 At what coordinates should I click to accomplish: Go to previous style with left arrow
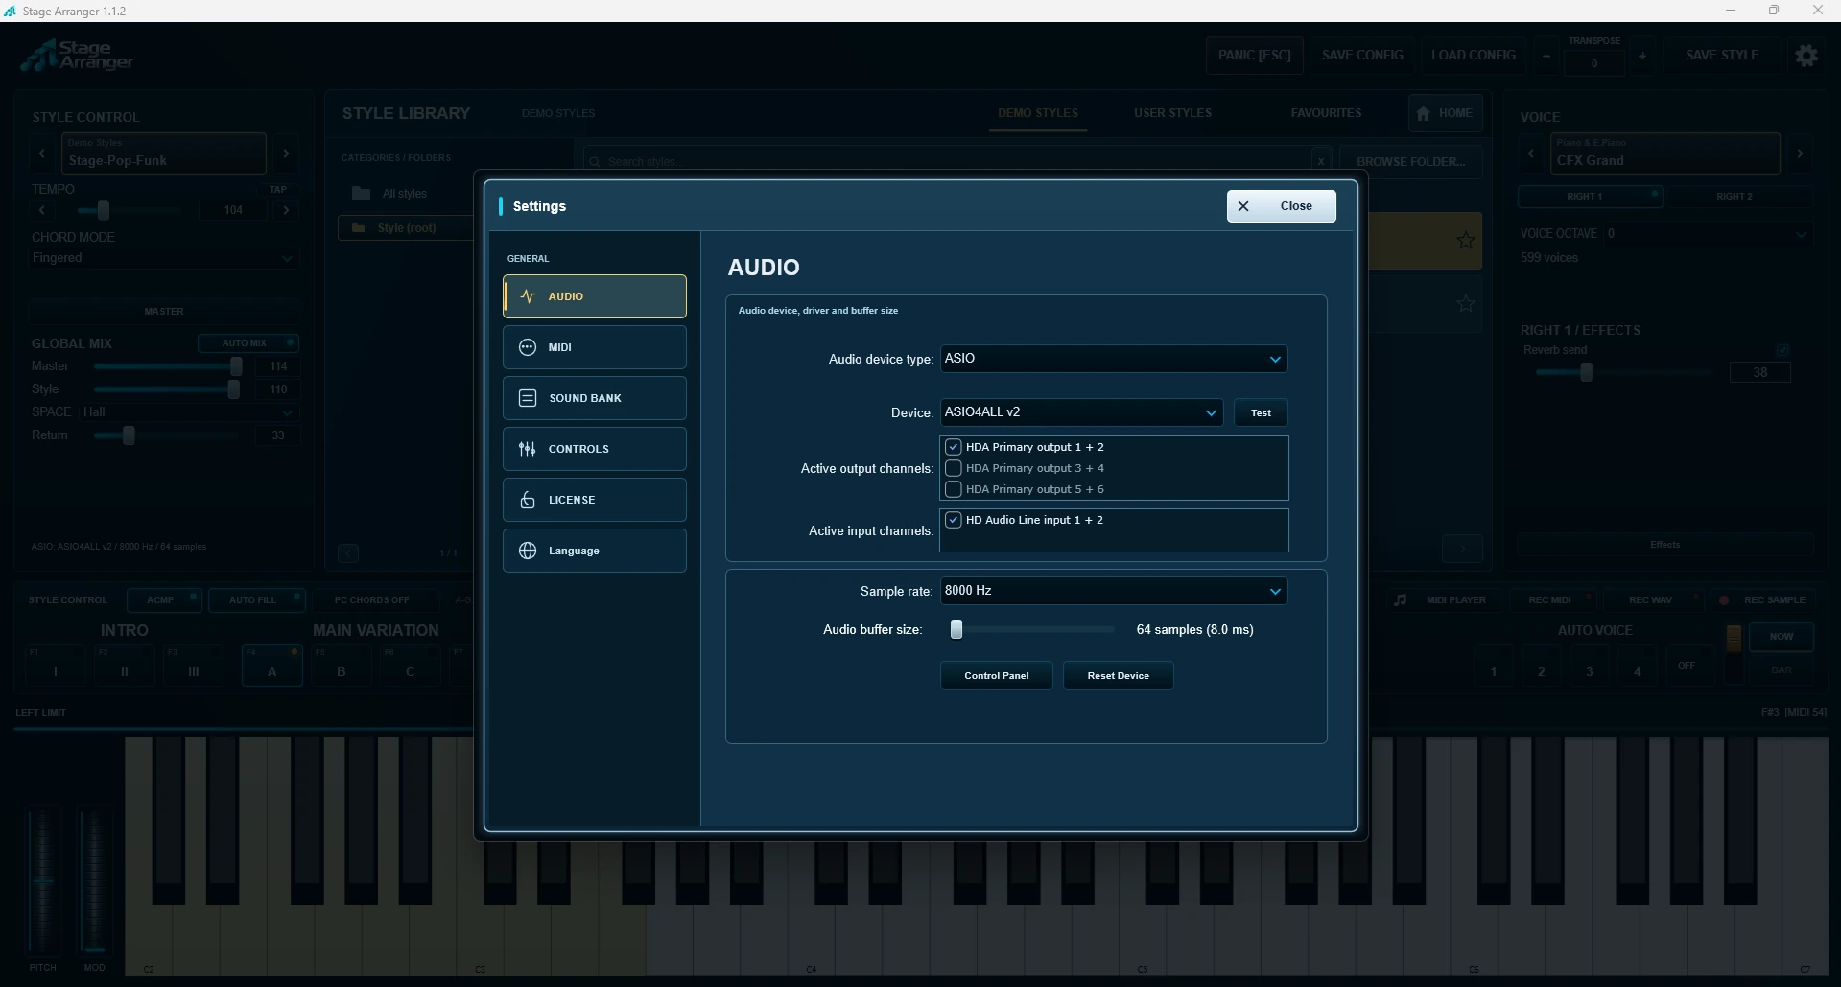tap(41, 153)
